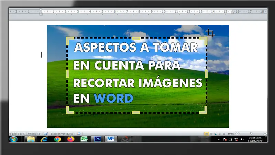Open the volume speaker tray icon

(242, 139)
